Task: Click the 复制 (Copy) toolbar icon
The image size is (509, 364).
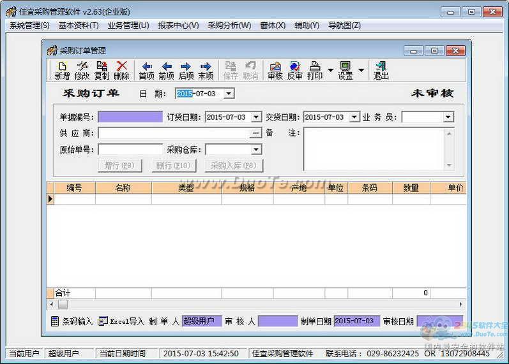Action: [x=102, y=70]
